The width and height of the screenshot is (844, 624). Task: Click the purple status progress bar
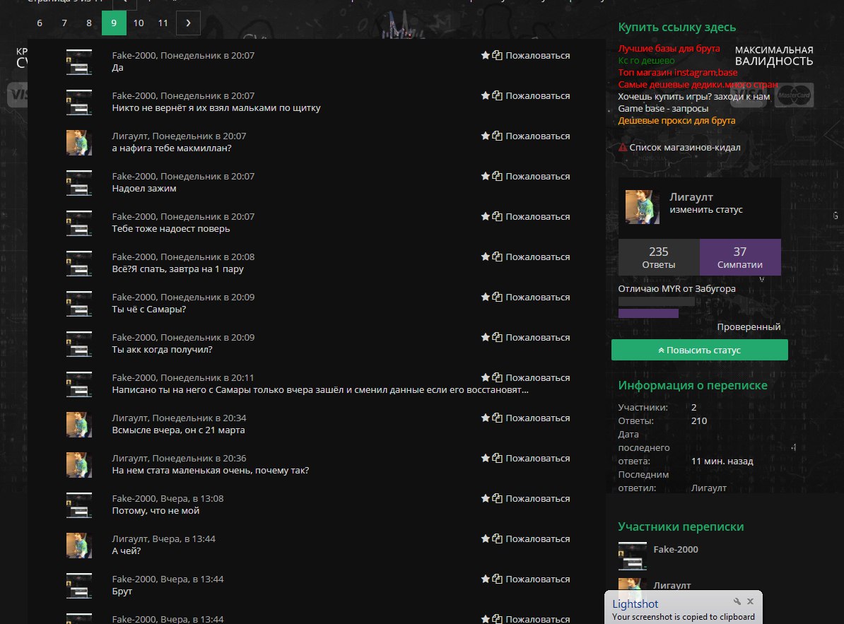[x=648, y=313]
